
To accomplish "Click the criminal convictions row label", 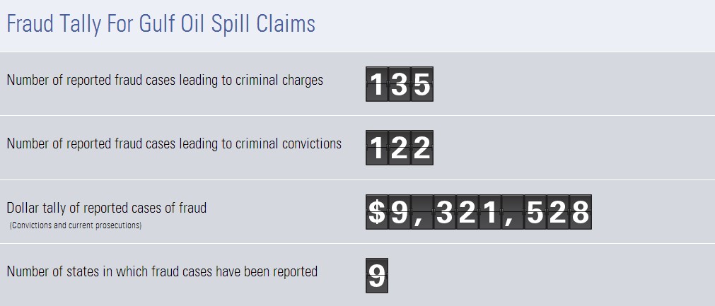I will (174, 144).
